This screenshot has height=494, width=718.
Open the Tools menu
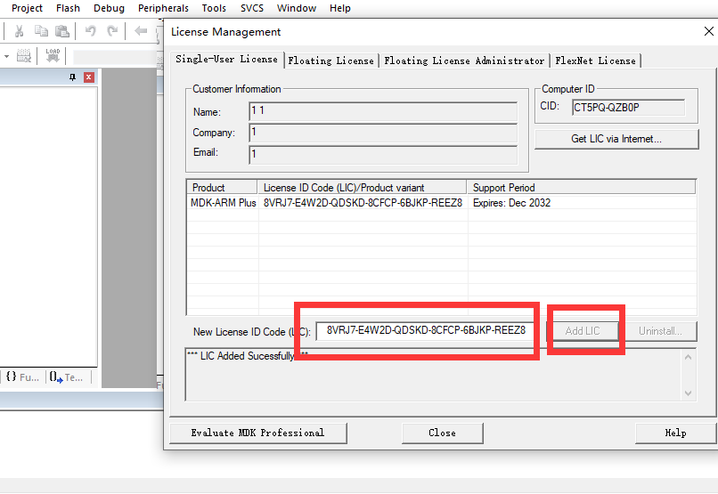click(214, 8)
